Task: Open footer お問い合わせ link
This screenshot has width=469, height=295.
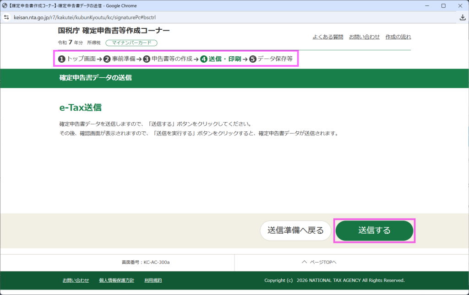Action: click(x=76, y=280)
